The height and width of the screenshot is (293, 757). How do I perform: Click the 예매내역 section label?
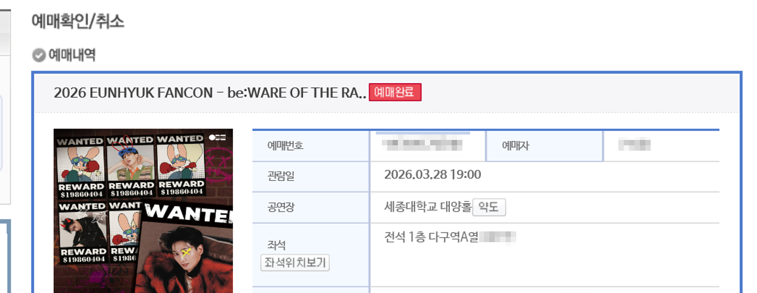[x=72, y=56]
